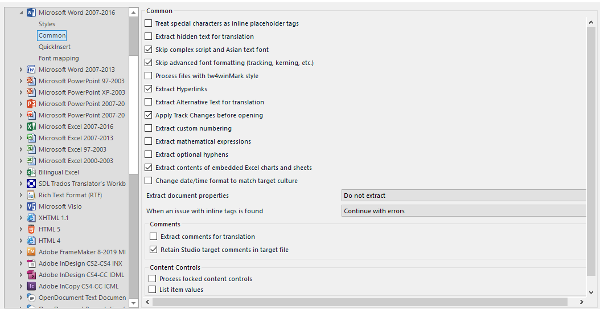This screenshot has height=309, width=600.
Task: Expand the Microsoft Visio tree node
Action: pyautogui.click(x=21, y=206)
